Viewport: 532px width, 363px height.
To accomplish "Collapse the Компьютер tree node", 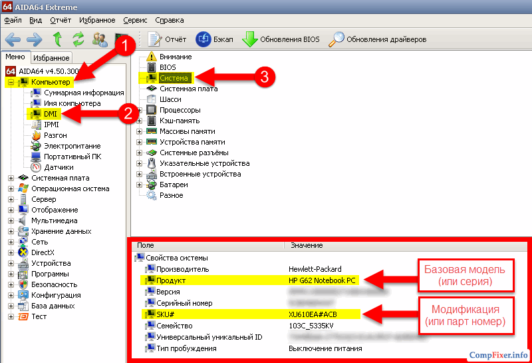I will tap(11, 82).
